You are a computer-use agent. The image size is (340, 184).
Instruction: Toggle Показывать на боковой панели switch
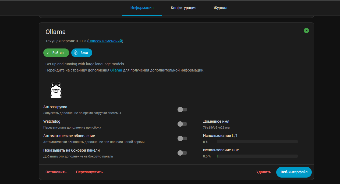(x=182, y=153)
